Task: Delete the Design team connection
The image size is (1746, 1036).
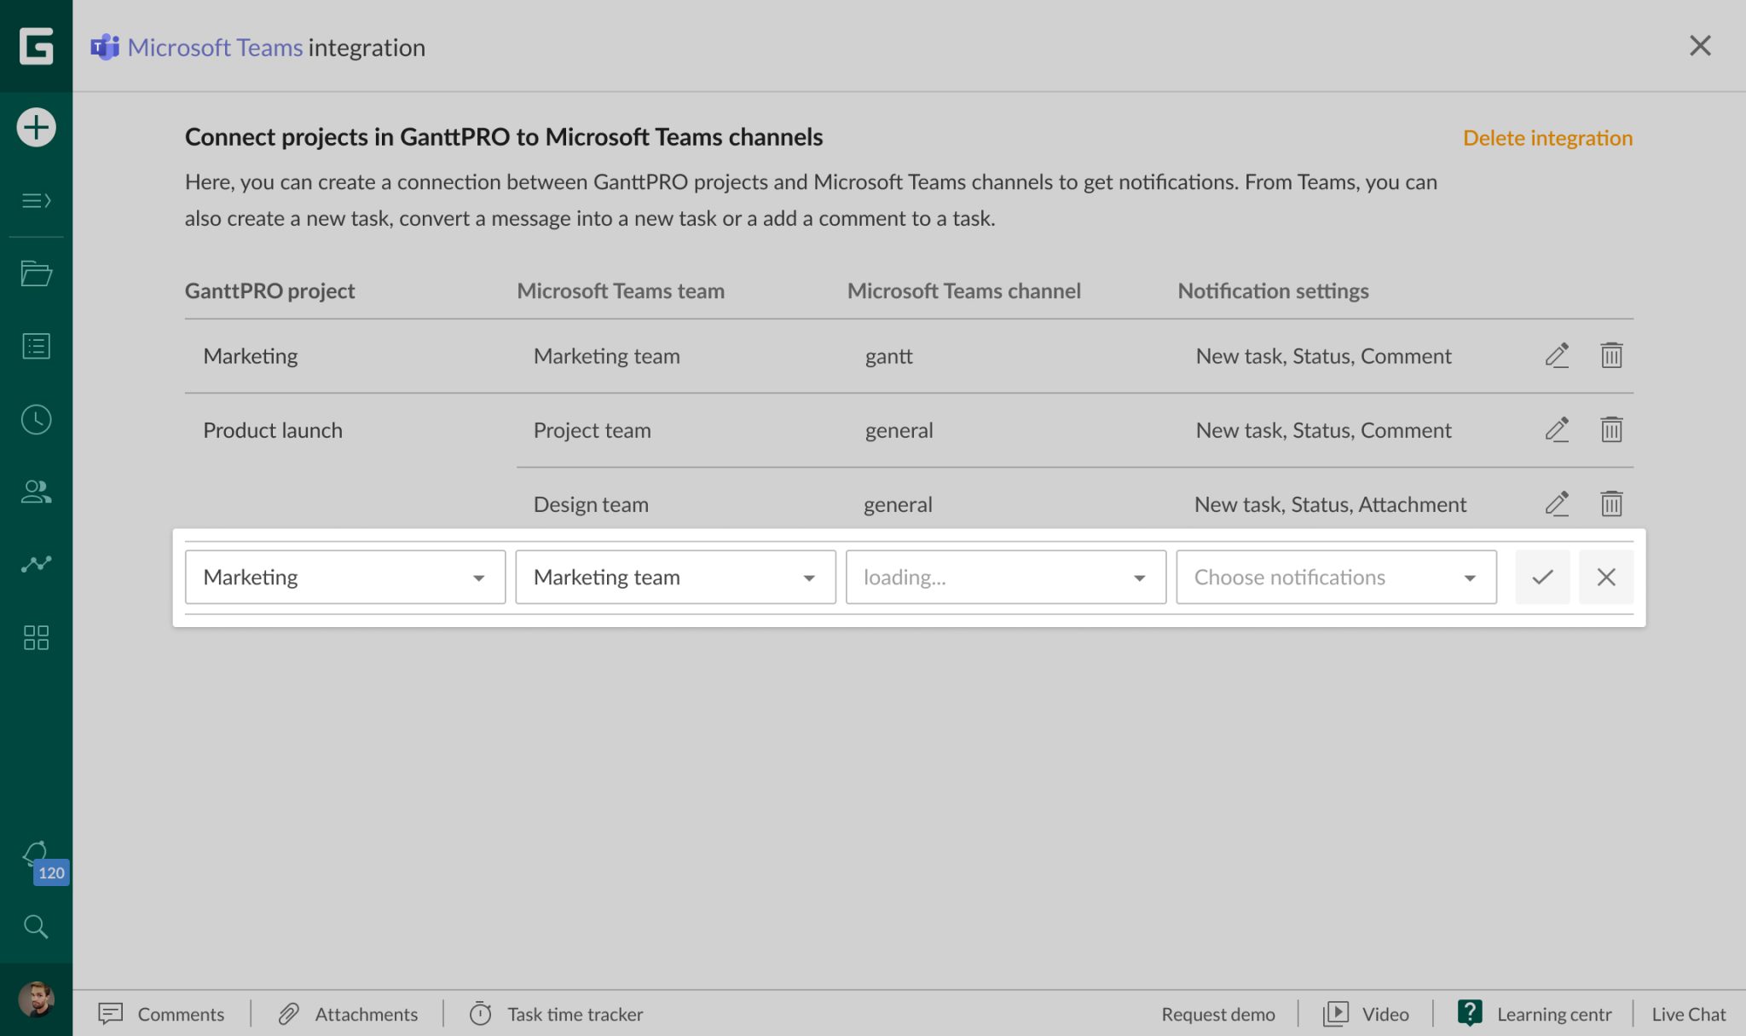Action: point(1610,504)
